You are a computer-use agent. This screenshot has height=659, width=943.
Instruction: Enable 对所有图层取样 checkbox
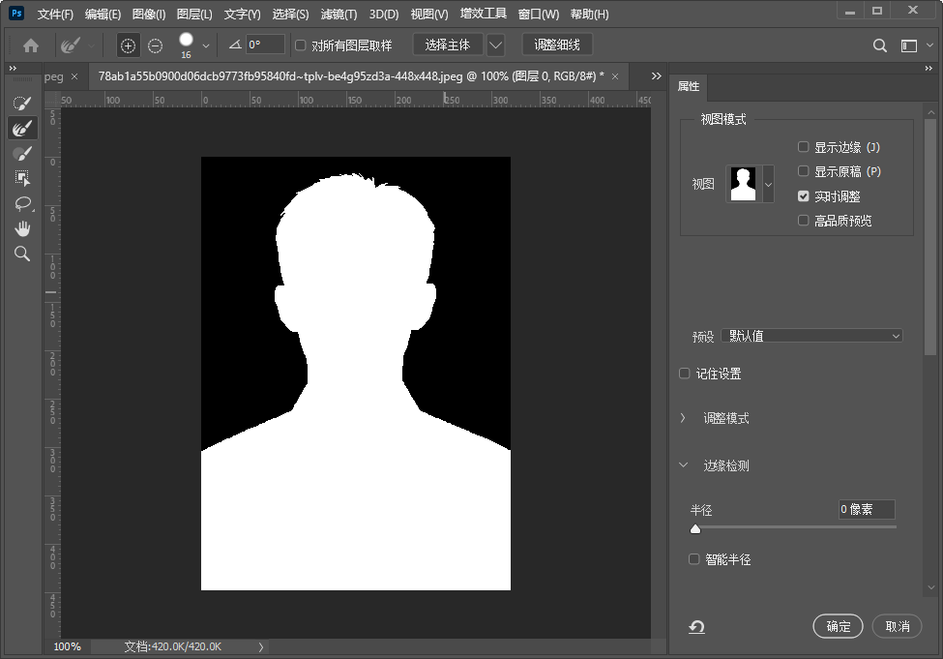click(x=301, y=45)
